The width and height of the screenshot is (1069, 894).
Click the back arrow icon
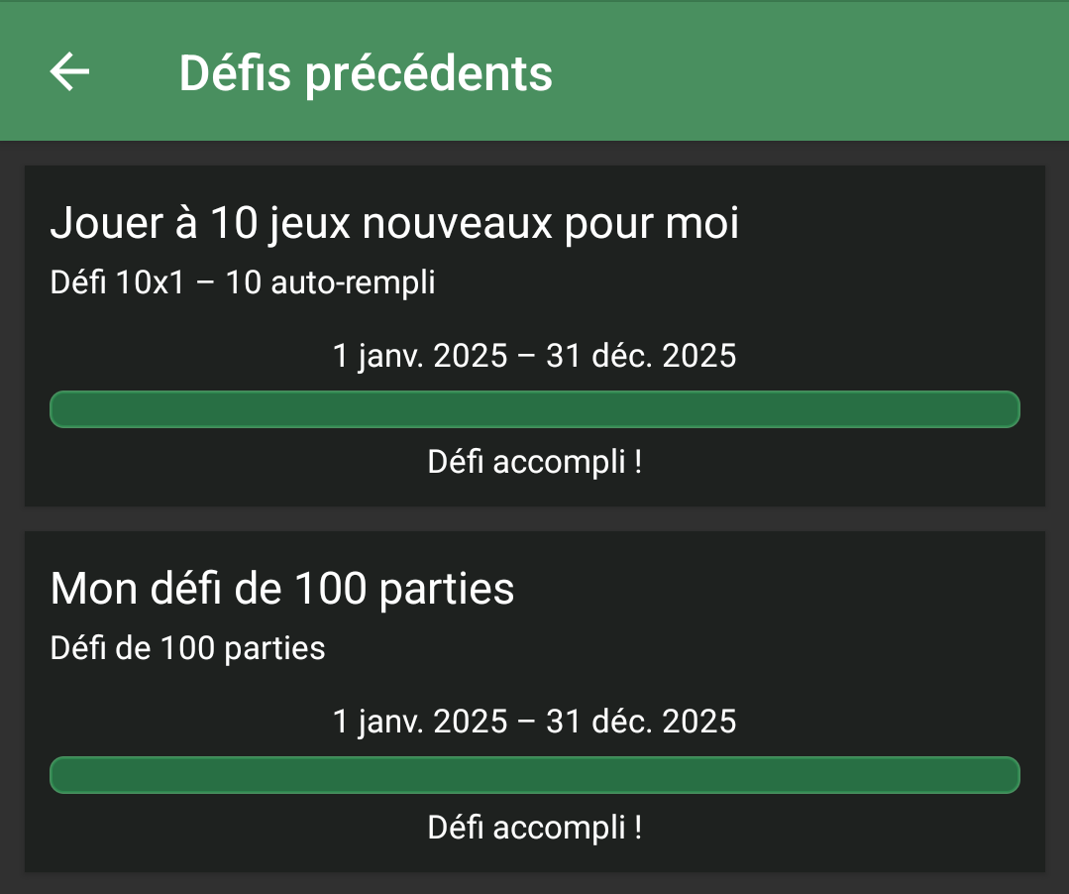(x=68, y=70)
